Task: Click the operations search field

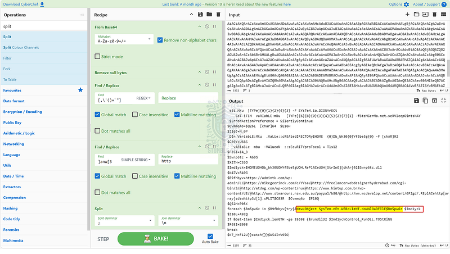Action: click(44, 26)
